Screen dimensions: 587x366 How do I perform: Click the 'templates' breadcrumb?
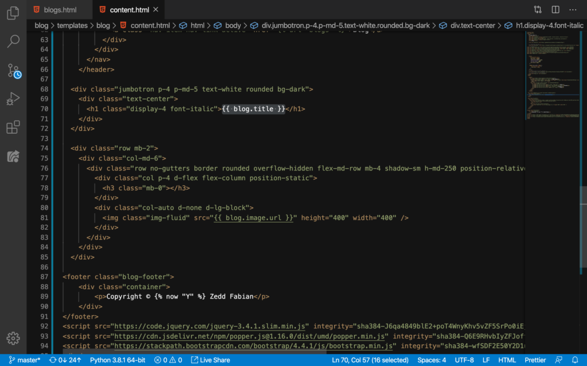[x=72, y=25]
